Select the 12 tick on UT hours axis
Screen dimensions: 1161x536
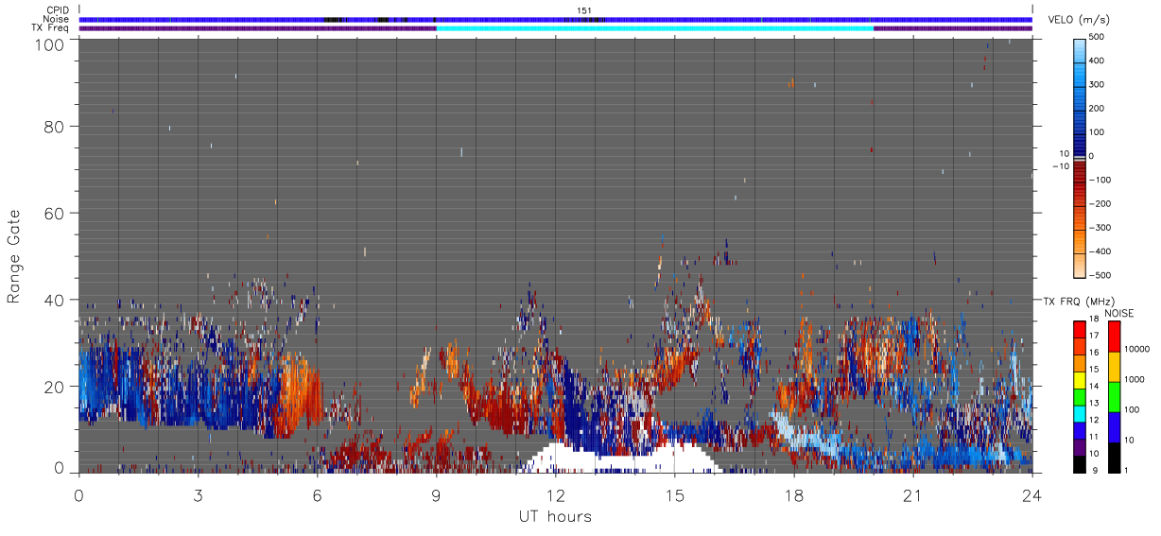(555, 494)
